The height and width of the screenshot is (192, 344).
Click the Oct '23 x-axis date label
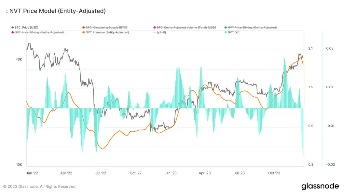coord(274,173)
